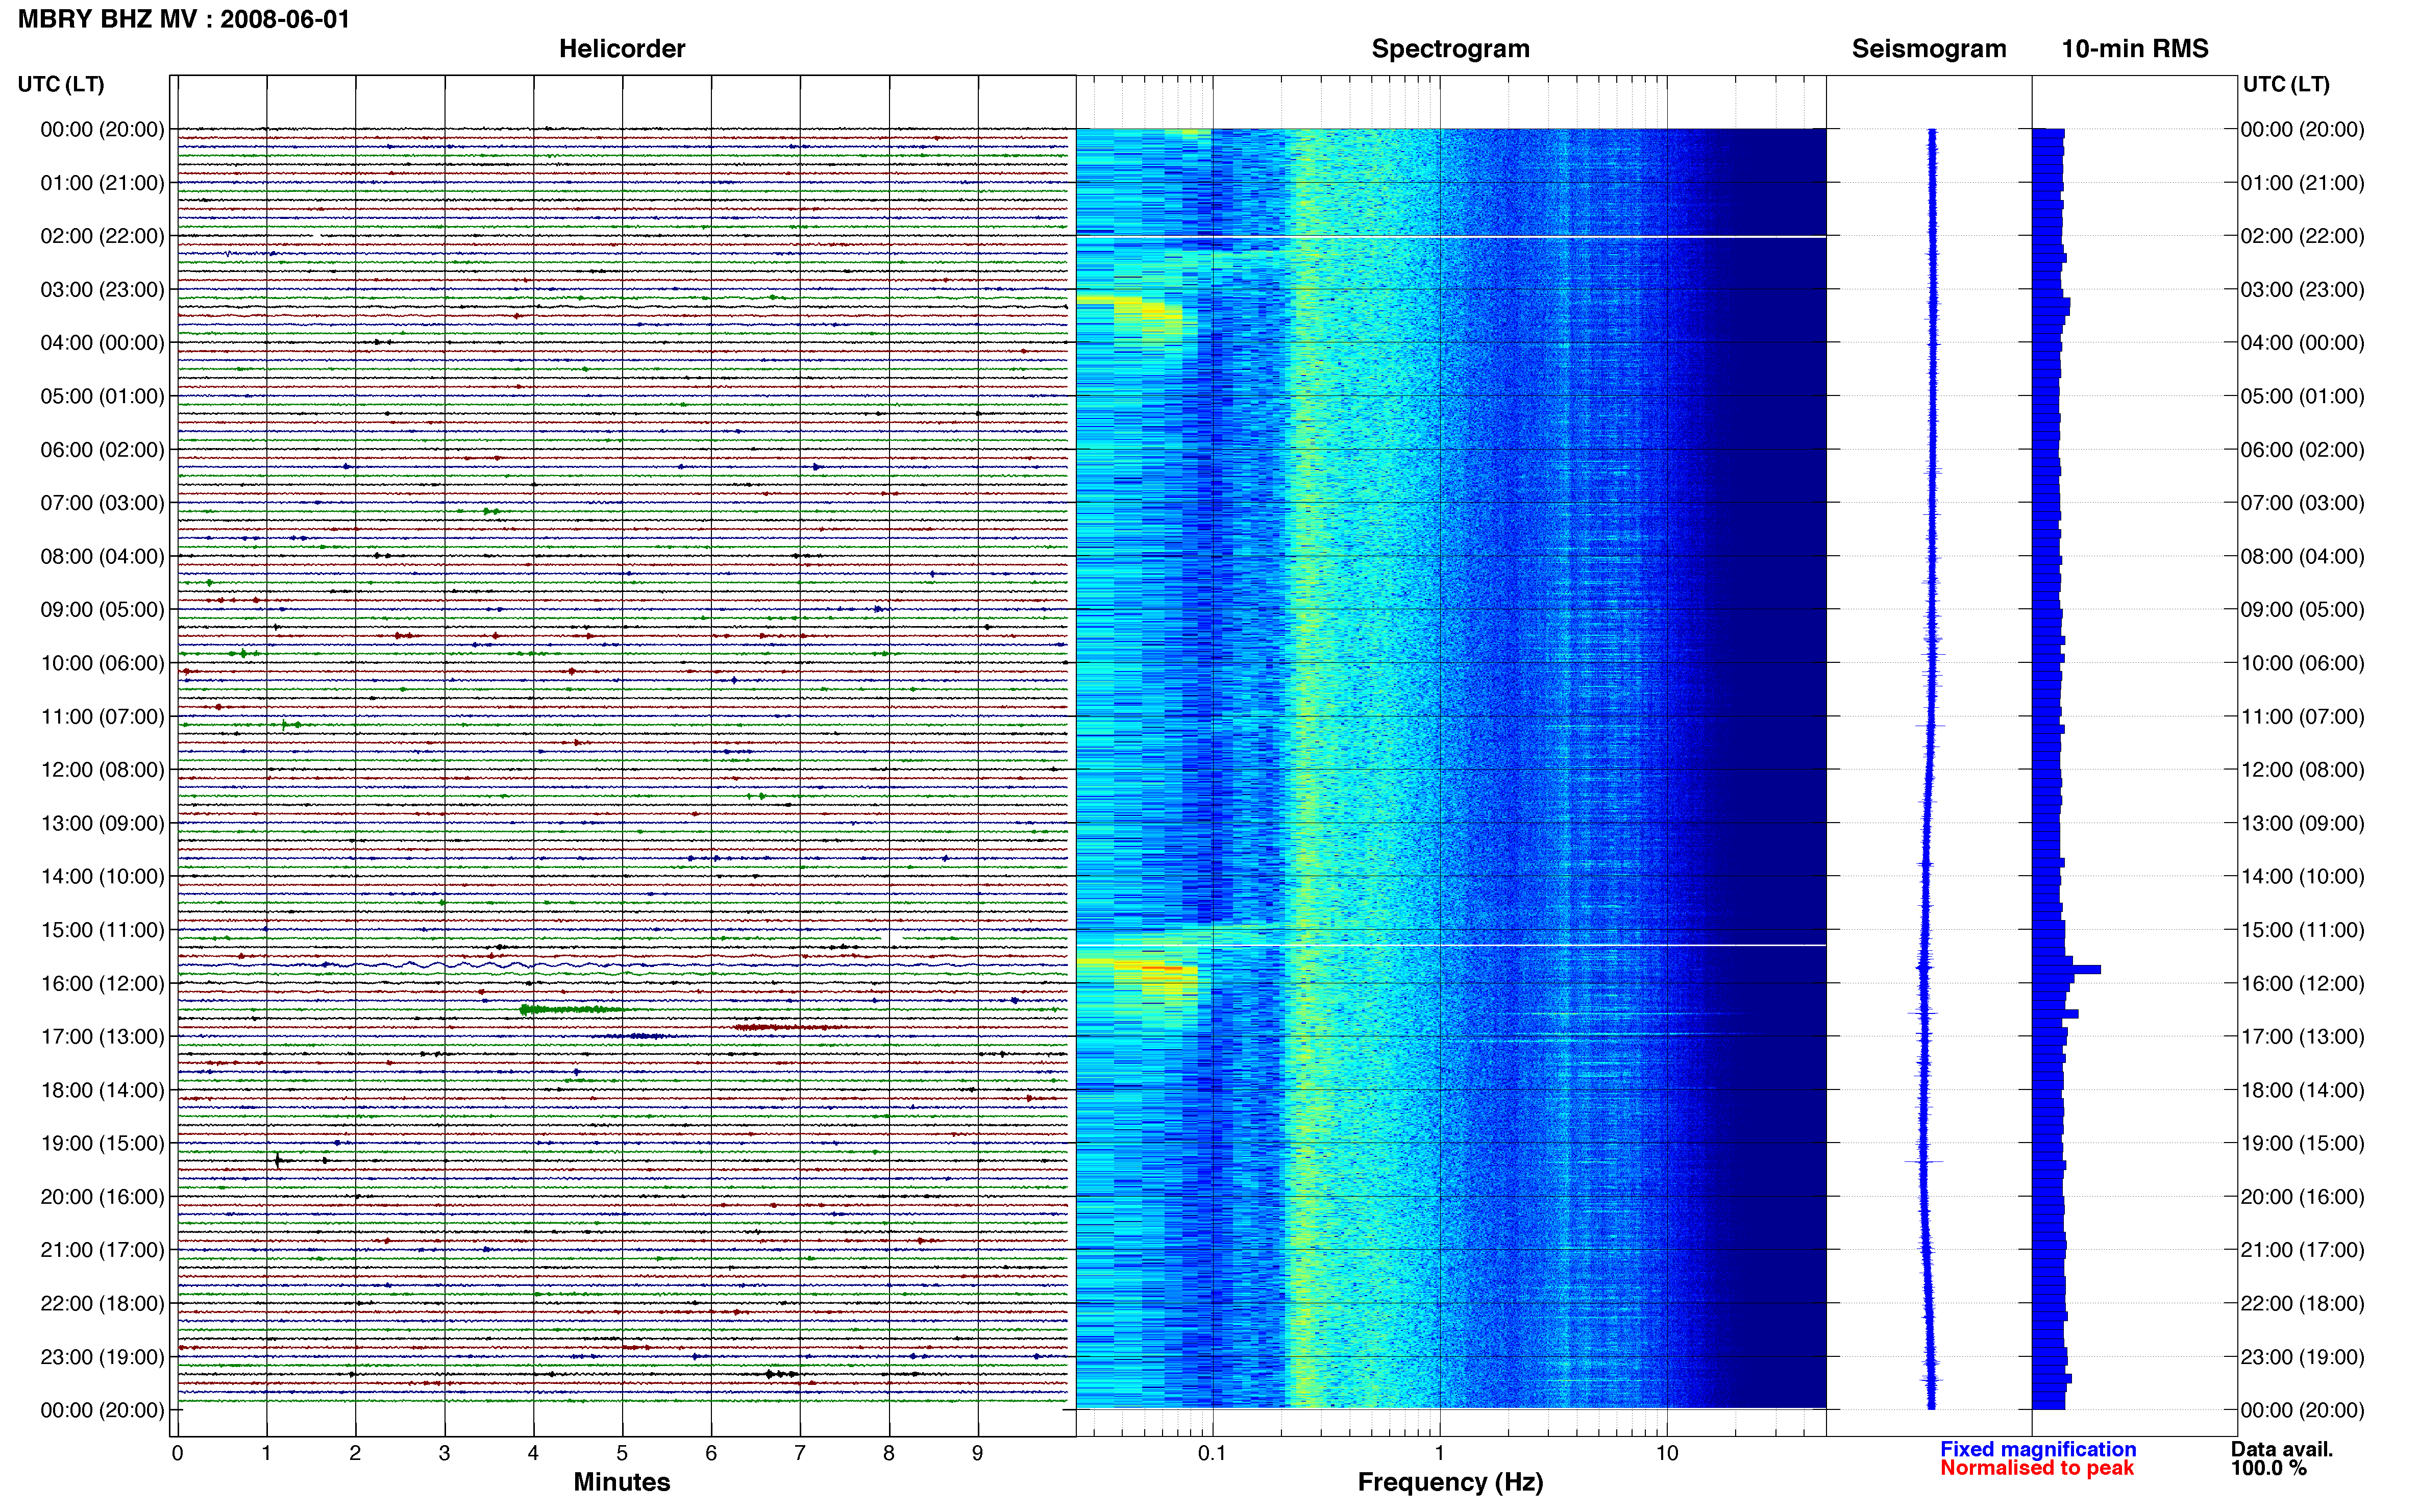The height and width of the screenshot is (1512, 2419).
Task: Click frequency tick label '10'
Action: 1666,1453
